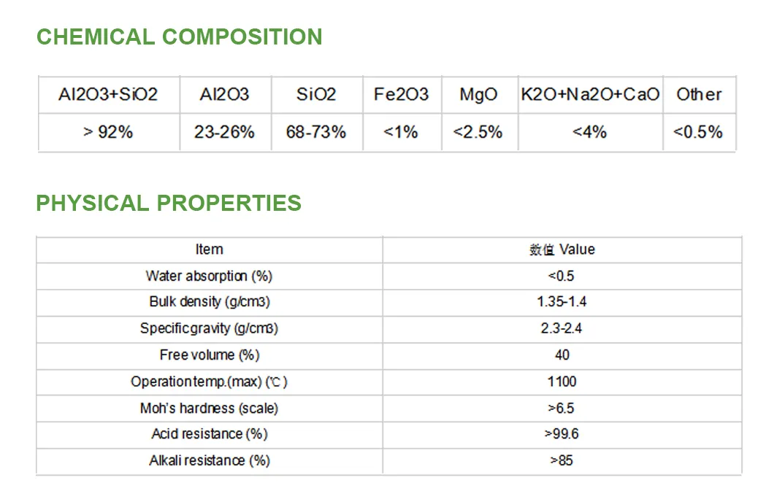The height and width of the screenshot is (499, 774).
Task: Click the Item column header
Action: tap(209, 249)
